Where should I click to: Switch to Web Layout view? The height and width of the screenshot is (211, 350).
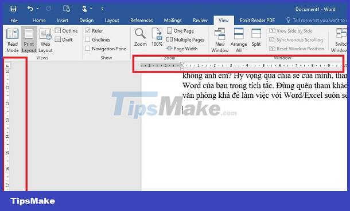tap(45, 41)
